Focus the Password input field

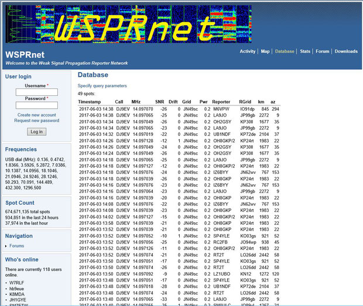click(37, 105)
